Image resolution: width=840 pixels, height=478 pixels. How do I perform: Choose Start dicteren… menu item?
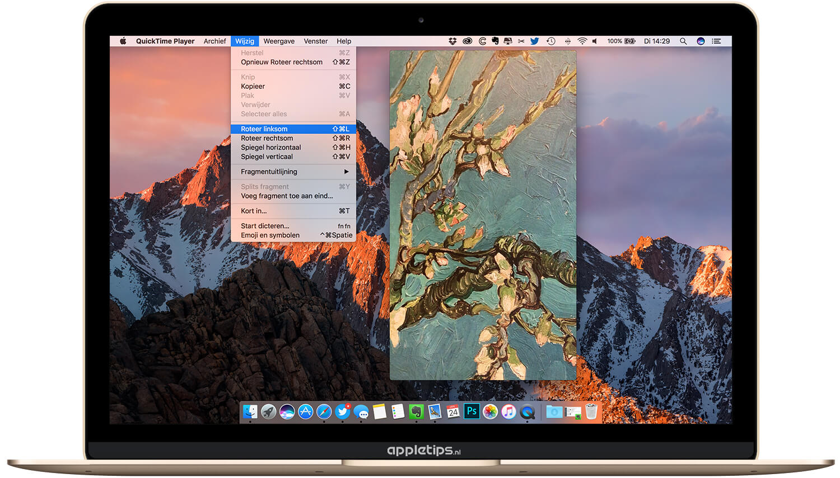293,226
